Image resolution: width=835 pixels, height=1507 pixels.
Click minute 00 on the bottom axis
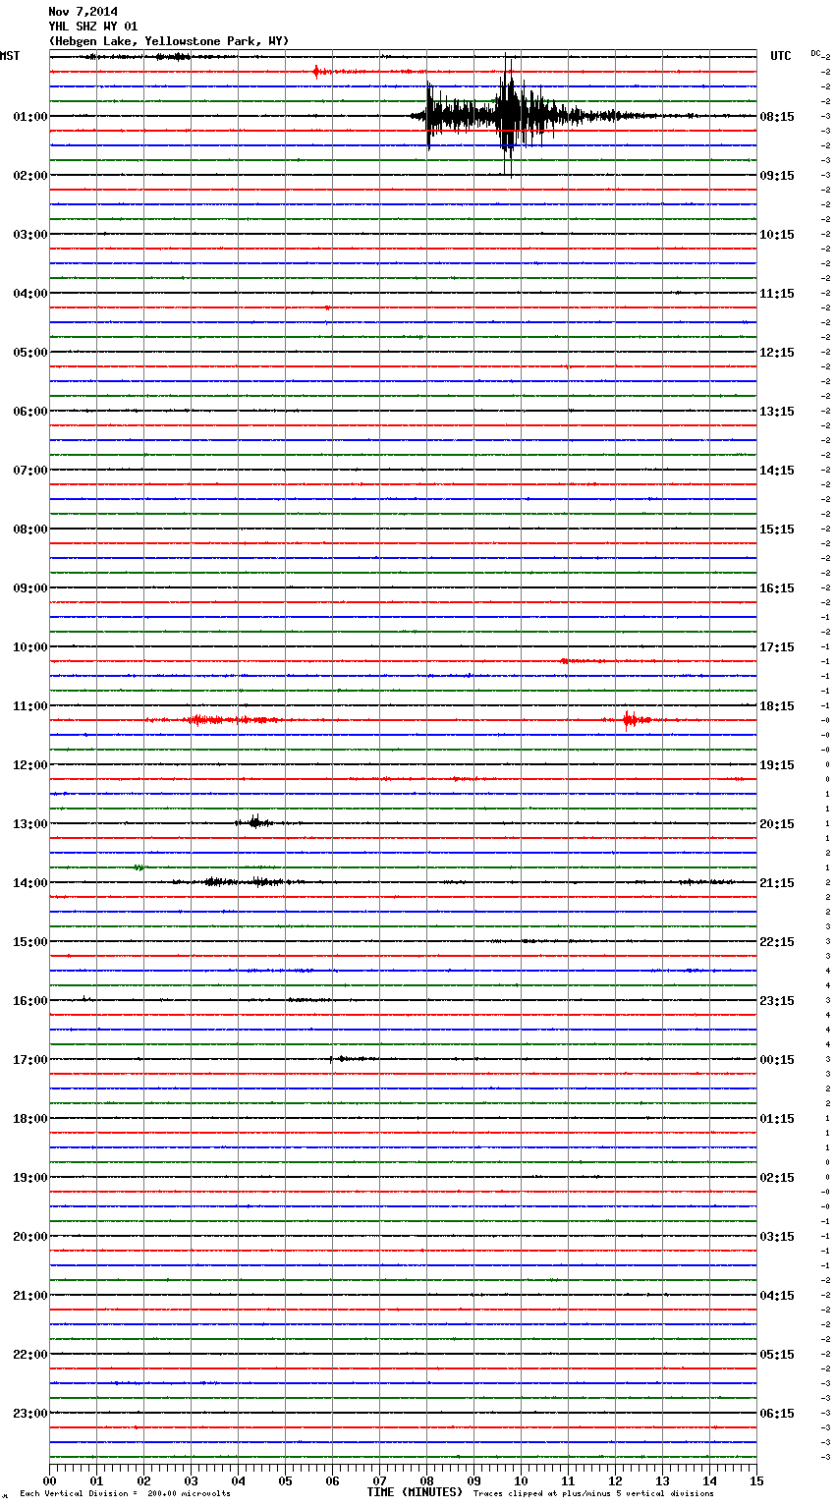[49, 1480]
